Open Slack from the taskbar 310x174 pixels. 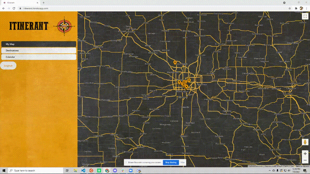pyautogui.click(x=123, y=170)
